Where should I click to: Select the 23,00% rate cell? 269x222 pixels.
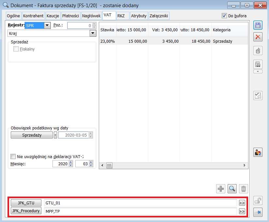108,41
